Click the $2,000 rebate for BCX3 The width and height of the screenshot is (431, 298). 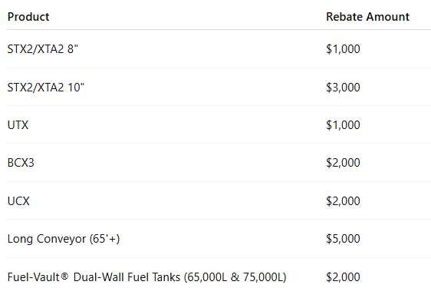[343, 163]
